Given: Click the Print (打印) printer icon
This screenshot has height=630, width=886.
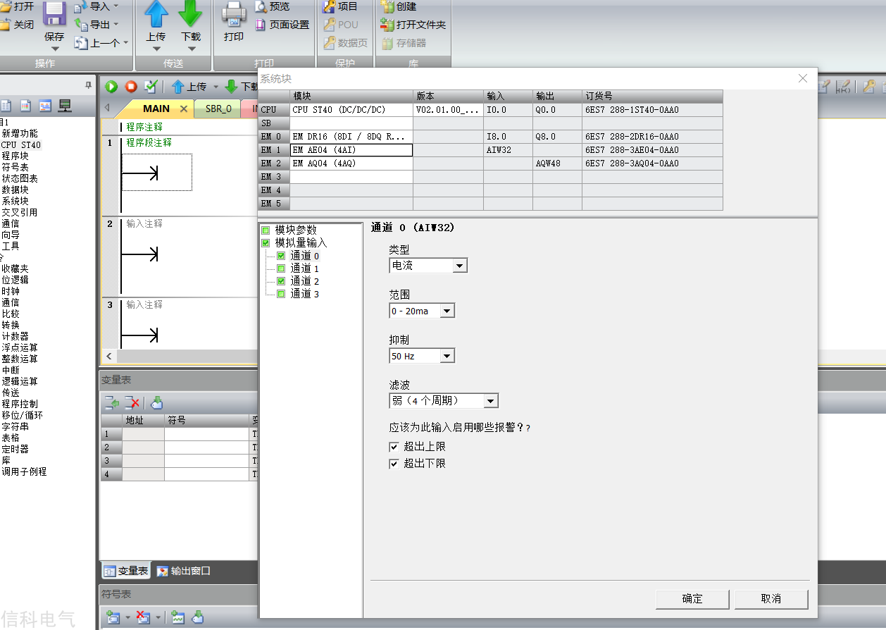Looking at the screenshot, I should click(234, 14).
